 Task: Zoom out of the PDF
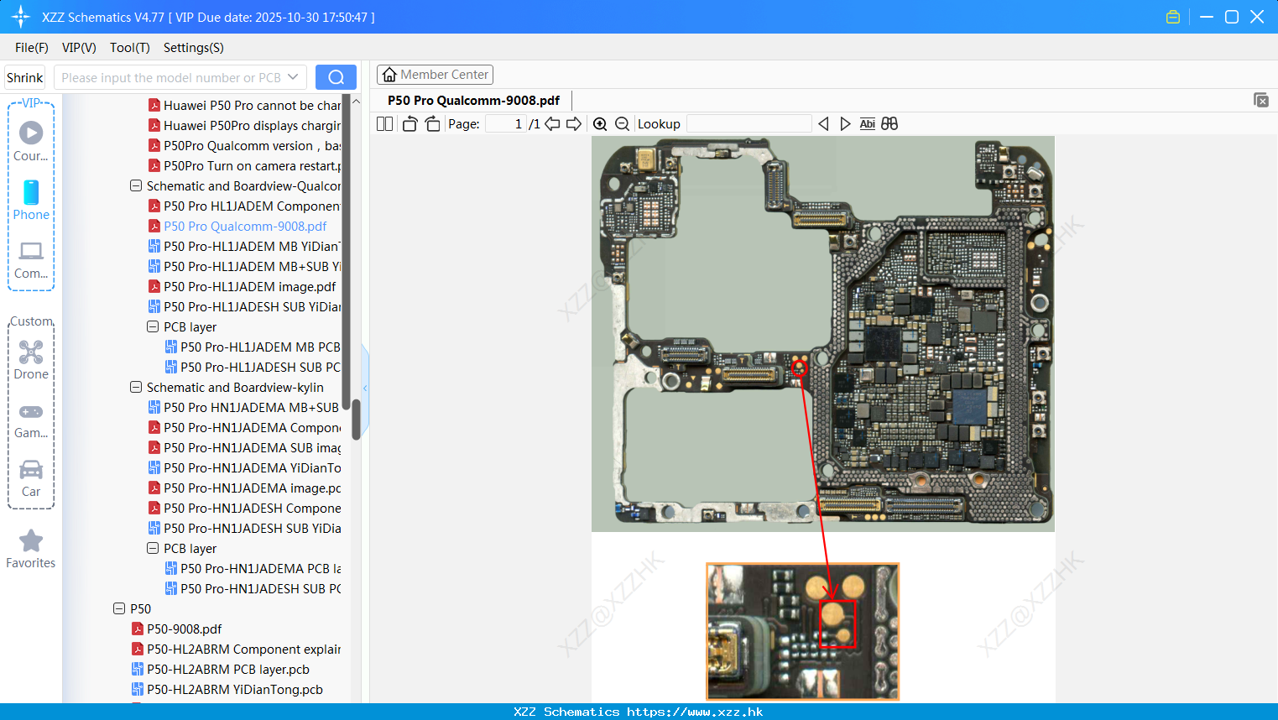(x=622, y=124)
